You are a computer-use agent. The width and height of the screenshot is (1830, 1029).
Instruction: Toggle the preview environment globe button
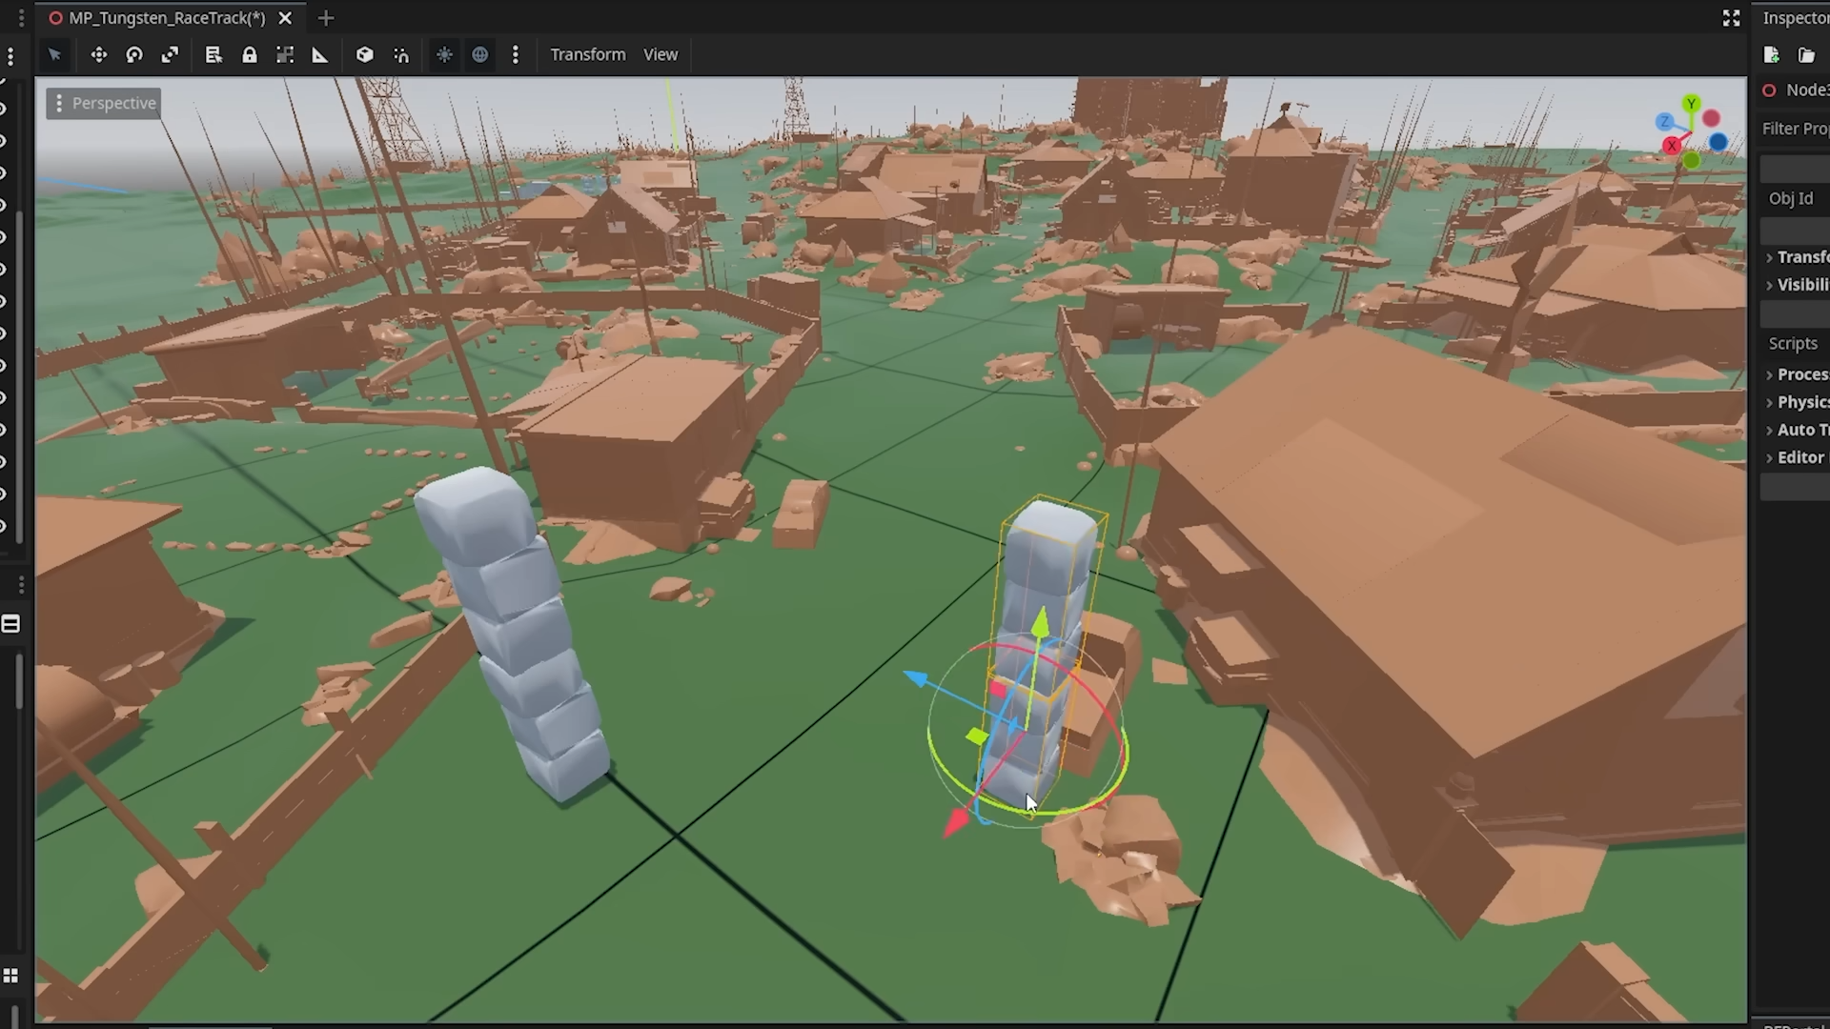point(480,55)
